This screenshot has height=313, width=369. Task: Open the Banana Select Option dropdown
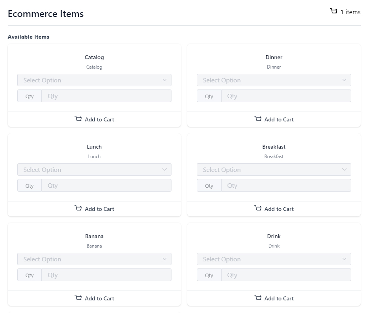(x=94, y=259)
